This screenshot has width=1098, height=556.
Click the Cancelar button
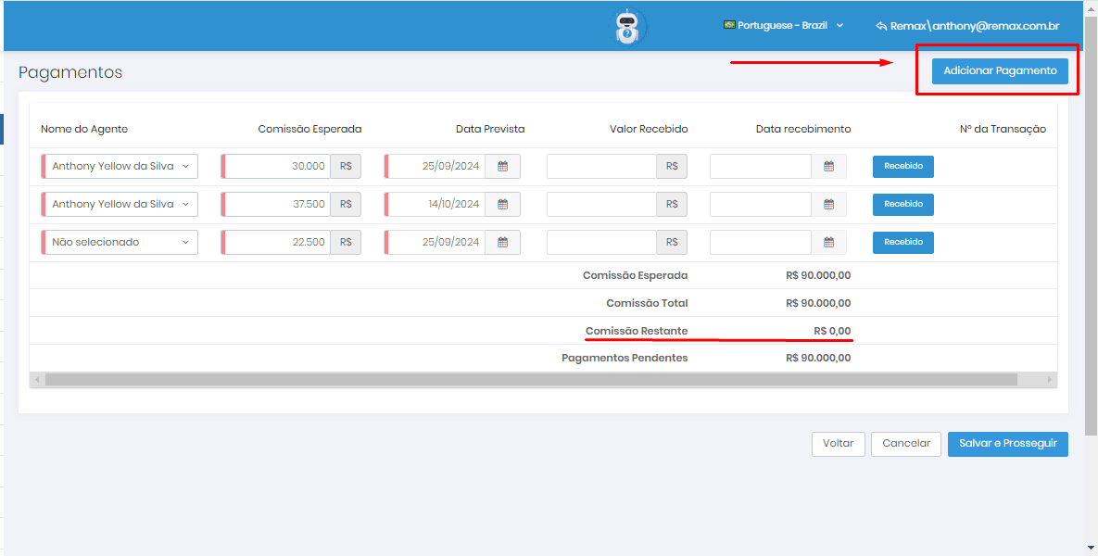(x=906, y=444)
